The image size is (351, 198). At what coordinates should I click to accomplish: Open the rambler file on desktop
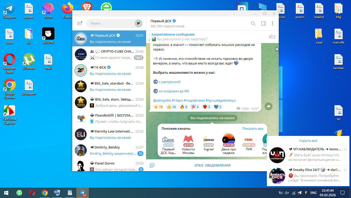[338, 61]
